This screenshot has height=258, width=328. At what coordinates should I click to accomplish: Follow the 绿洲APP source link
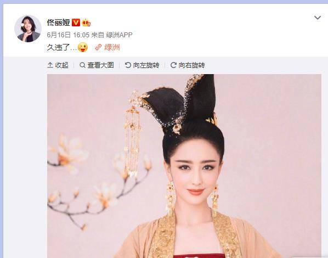(119, 35)
